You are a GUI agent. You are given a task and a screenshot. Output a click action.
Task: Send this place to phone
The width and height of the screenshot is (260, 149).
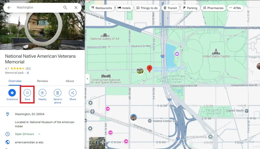(57, 96)
